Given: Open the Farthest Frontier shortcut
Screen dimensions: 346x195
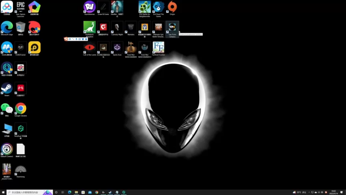Looking at the screenshot, I should 158,48.
